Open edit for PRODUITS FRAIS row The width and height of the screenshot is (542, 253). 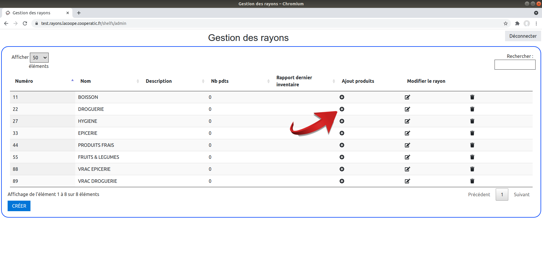[x=407, y=145]
